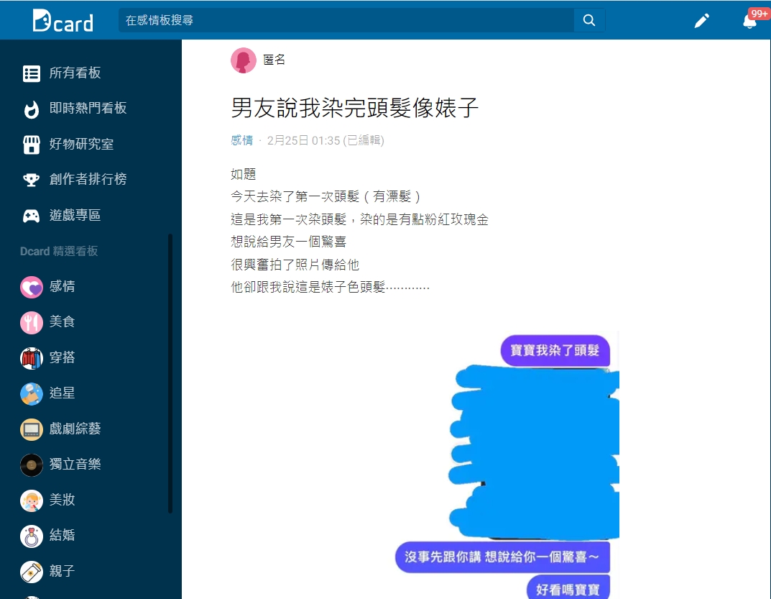This screenshot has height=599, width=771.
Task: Open the notification bell with 99+ badge
Action: pos(749,21)
